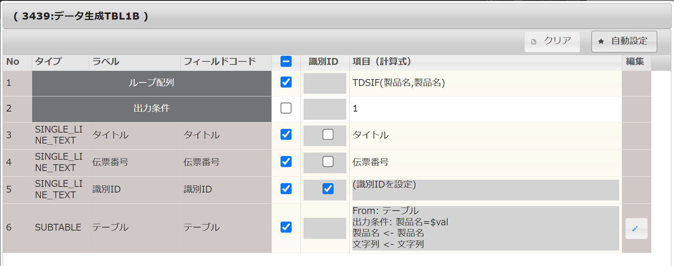Click row number 6 cell
The image size is (674, 266).
pyautogui.click(x=17, y=228)
